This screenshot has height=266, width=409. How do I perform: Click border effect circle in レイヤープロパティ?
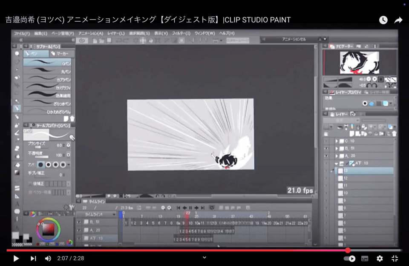pos(365,104)
